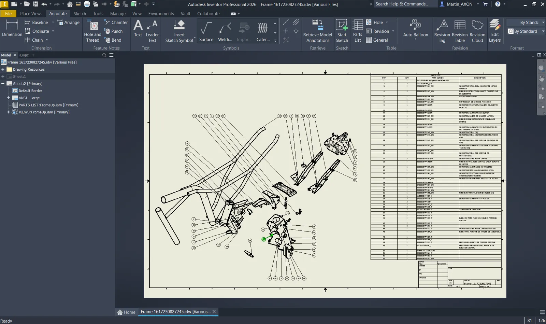Activate the Ordinate dimension tool

coord(37,31)
